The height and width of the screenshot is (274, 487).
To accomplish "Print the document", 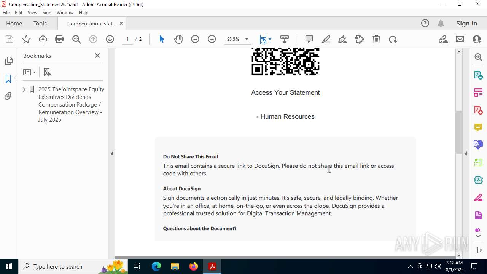I will pos(59,39).
